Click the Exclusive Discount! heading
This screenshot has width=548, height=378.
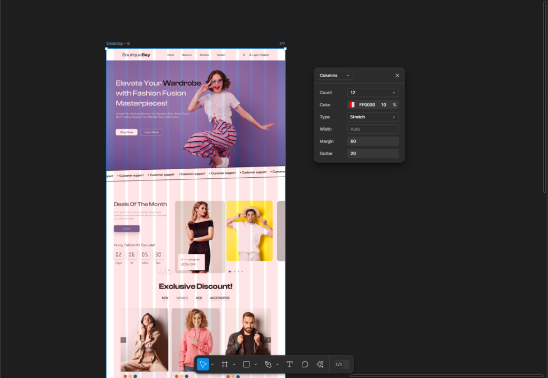point(196,286)
